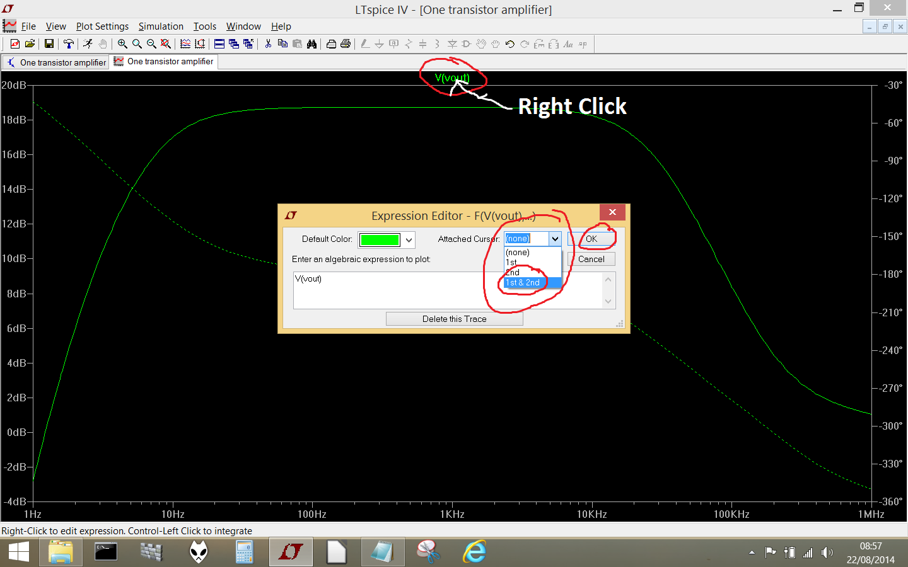
Task: Choose '(none)' in cursor dropdown list
Action: click(533, 253)
